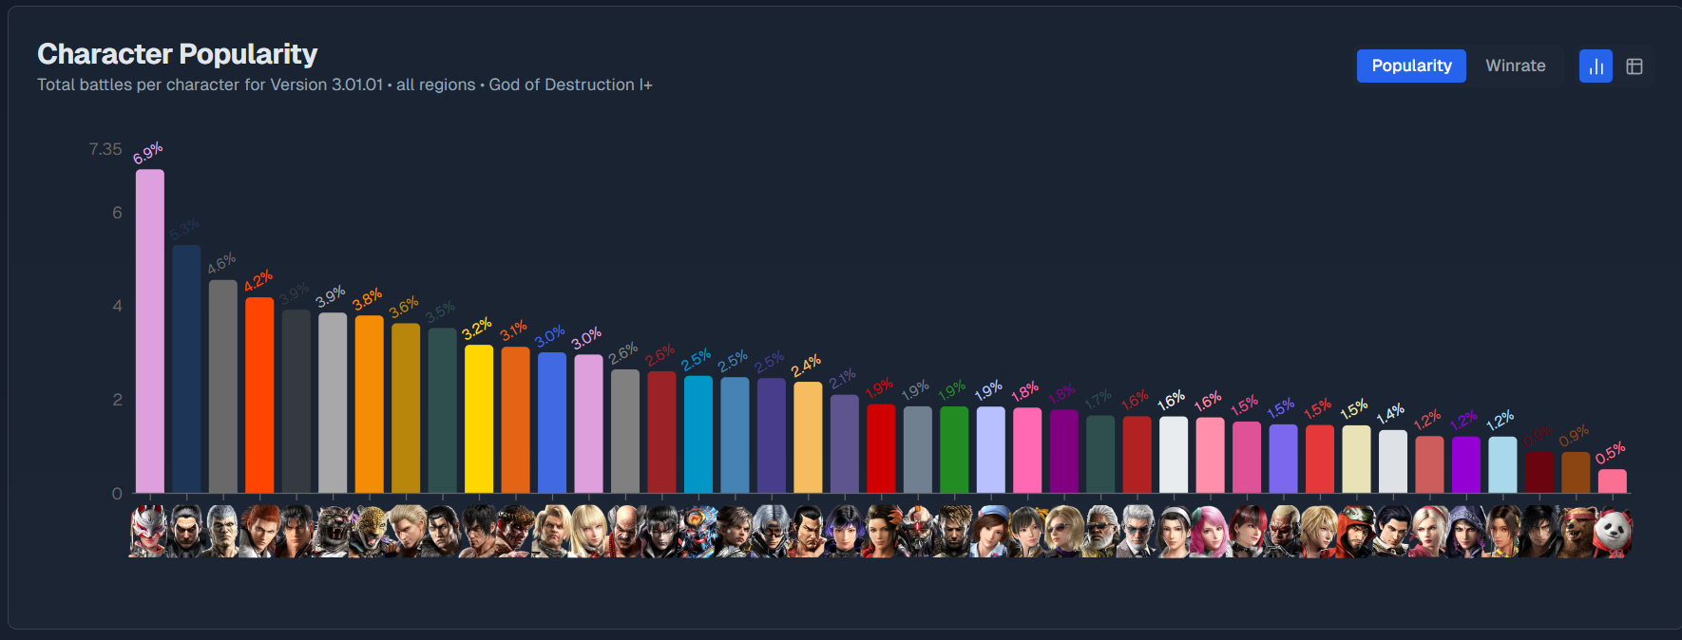Viewport: 1682px width, 640px height.
Task: Click the jaguar-masked King portrait
Action: click(x=370, y=532)
